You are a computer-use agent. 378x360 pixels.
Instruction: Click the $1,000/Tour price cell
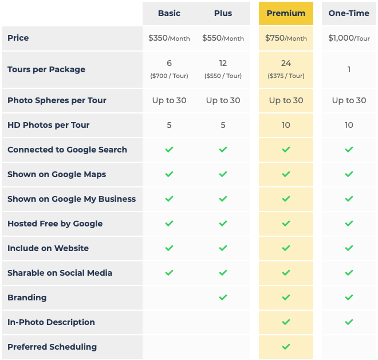click(349, 38)
